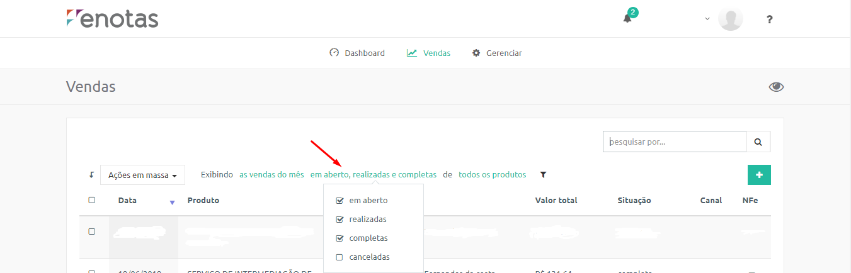Image resolution: width=851 pixels, height=273 pixels.
Task: Click the user avatar picture
Action: click(x=731, y=18)
